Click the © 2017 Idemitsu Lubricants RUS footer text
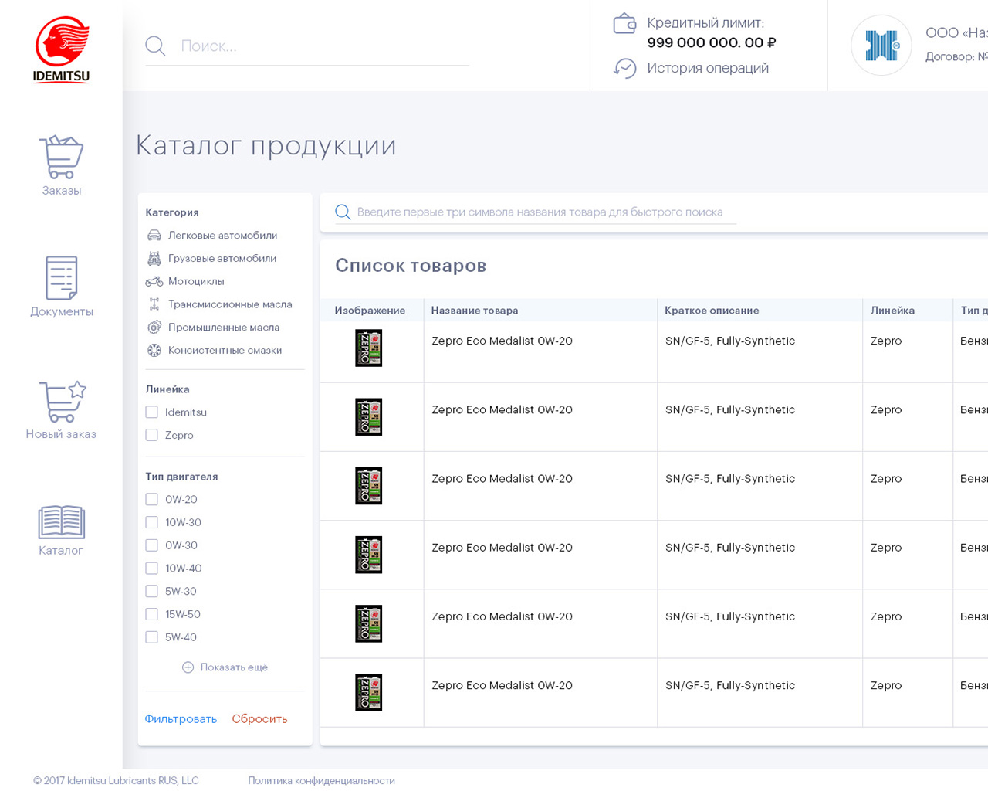 tap(116, 781)
